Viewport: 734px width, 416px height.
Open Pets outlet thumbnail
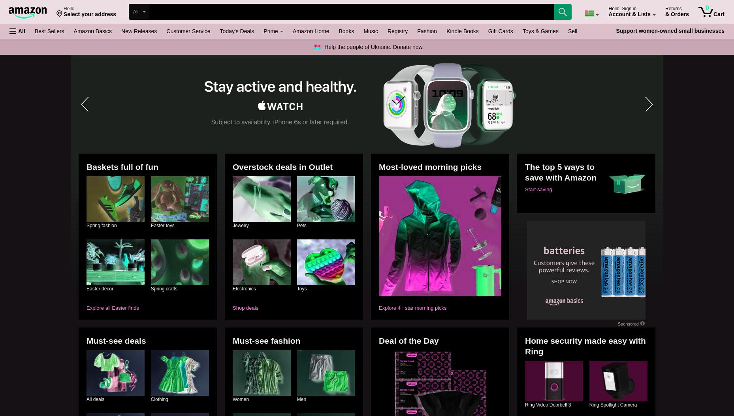pos(326,199)
